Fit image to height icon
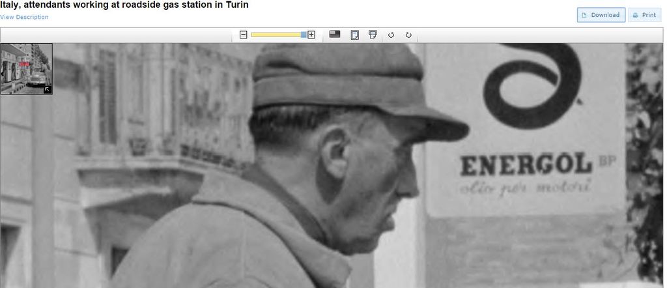 [x=354, y=35]
